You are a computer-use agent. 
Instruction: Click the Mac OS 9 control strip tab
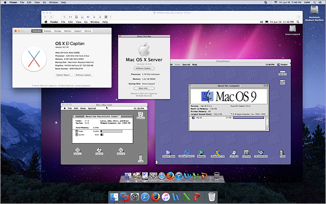157,162
